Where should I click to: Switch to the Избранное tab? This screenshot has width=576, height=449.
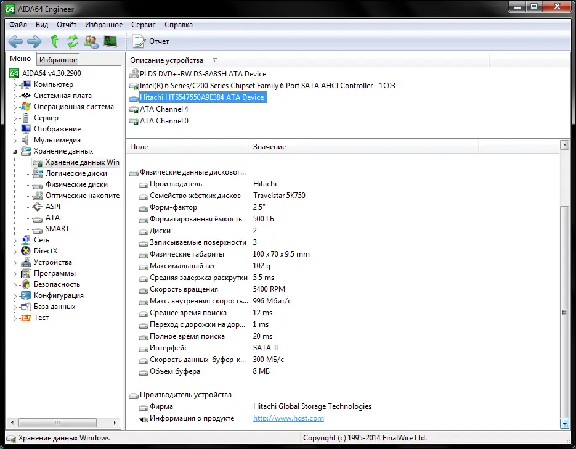pyautogui.click(x=58, y=60)
